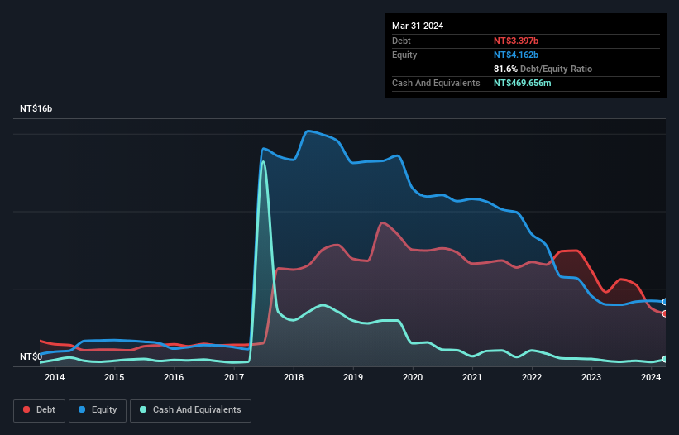The image size is (679, 435).
Task: Click the NT$3.397b debt value
Action: (x=516, y=41)
